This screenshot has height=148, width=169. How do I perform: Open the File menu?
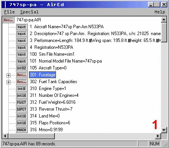tap(10, 12)
